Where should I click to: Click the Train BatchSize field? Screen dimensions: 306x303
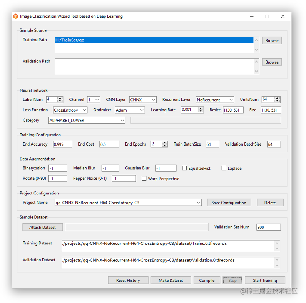click(212, 144)
